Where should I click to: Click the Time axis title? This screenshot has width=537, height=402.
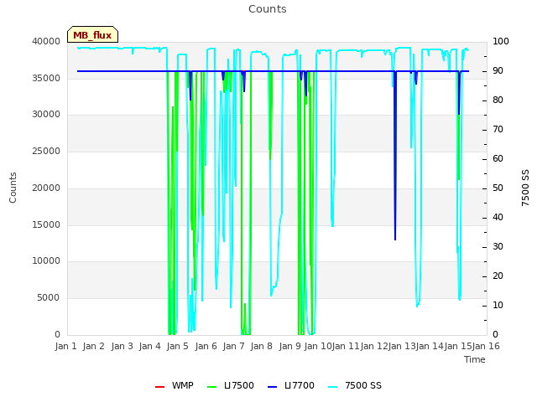pos(475,359)
